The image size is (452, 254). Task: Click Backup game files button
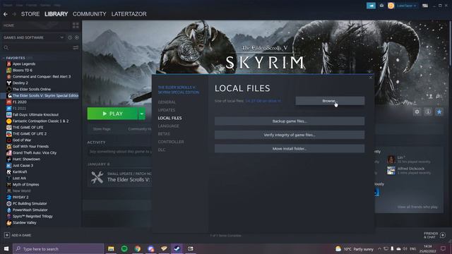coord(290,121)
